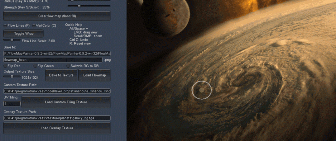Click the Load Flowmap button
336x141 pixels.
[x=94, y=75]
